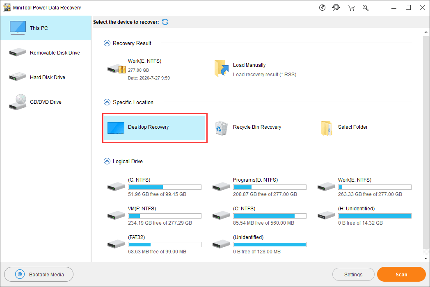Choose the Recycle Bin Recovery icon

[221, 128]
